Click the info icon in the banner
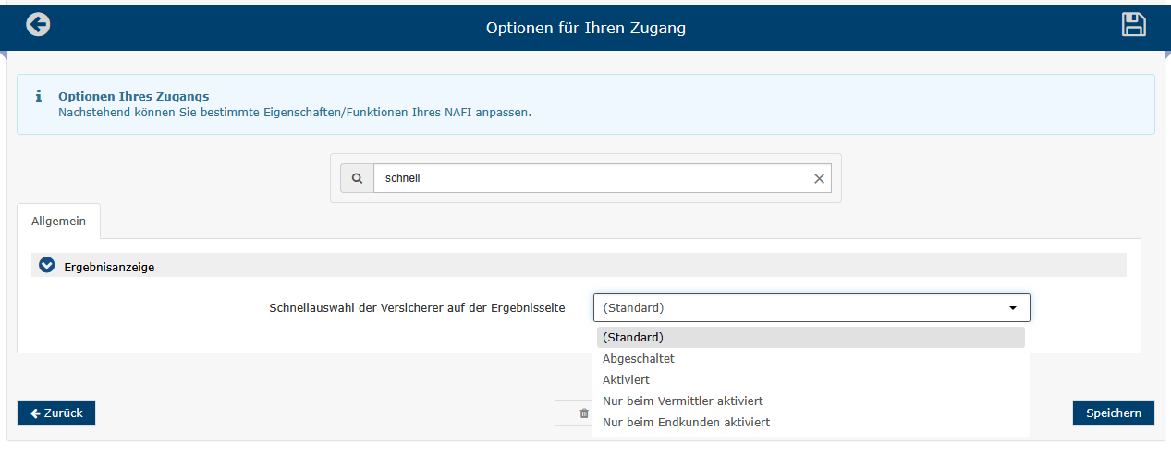This screenshot has height=455, width=1171. pyautogui.click(x=38, y=96)
